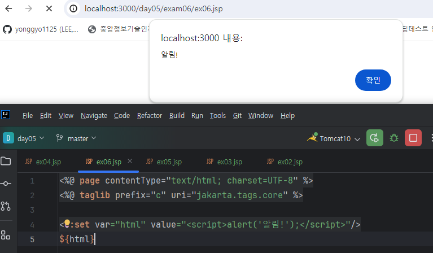
Task: Click the browser forward arrow
Action: pyautogui.click(x=28, y=8)
